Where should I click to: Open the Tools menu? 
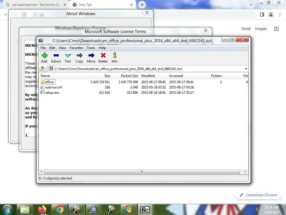[91, 48]
